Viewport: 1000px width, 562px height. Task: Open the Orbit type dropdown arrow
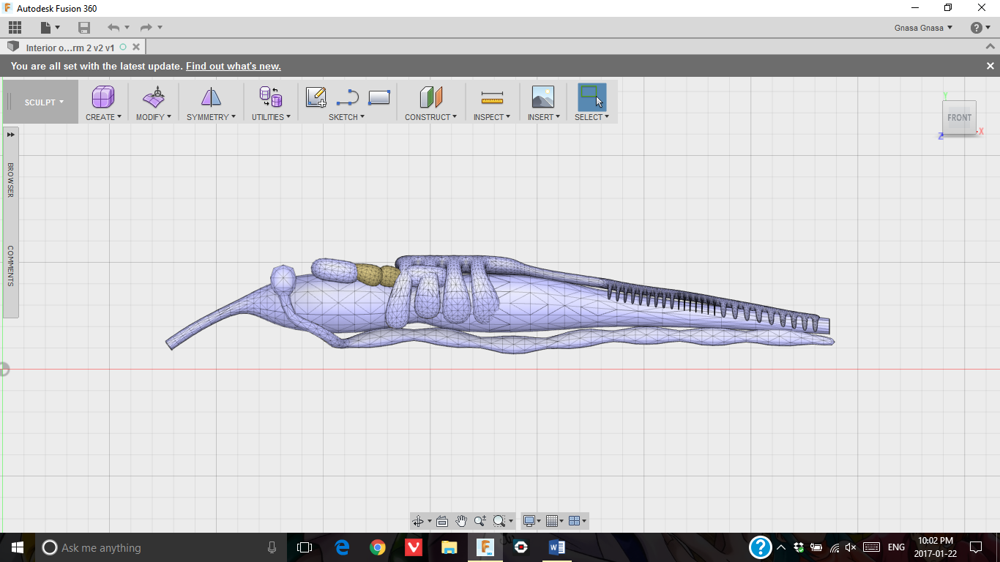point(429,522)
